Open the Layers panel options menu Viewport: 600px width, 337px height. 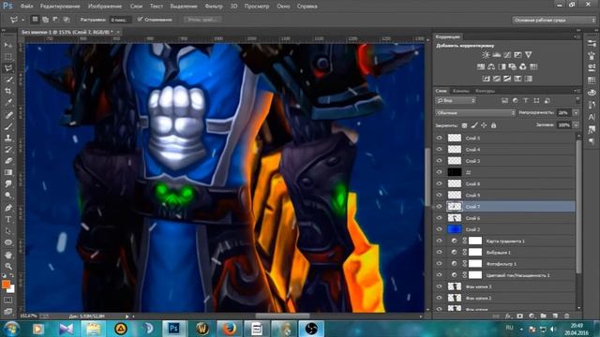click(577, 91)
